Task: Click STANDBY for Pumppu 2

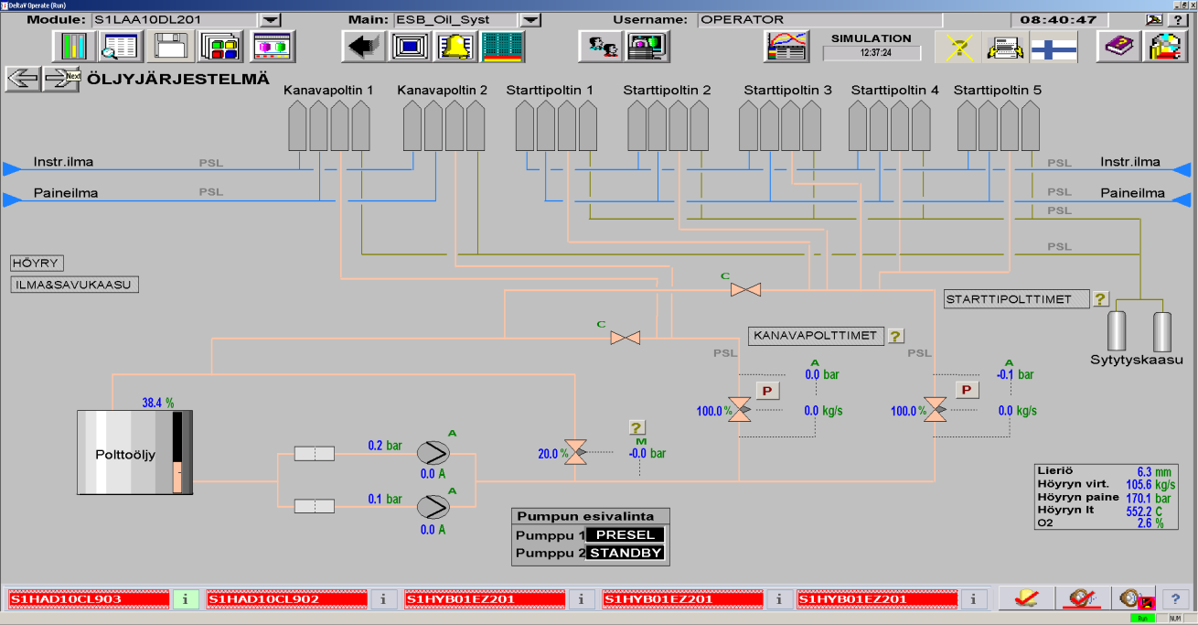Action: pyautogui.click(x=625, y=553)
